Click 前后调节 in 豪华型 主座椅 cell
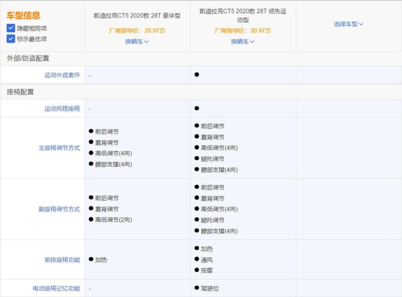This screenshot has width=402, height=297. click(x=107, y=132)
